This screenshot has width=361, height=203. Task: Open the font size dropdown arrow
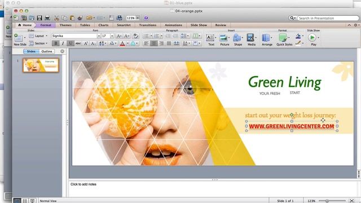pos(112,36)
